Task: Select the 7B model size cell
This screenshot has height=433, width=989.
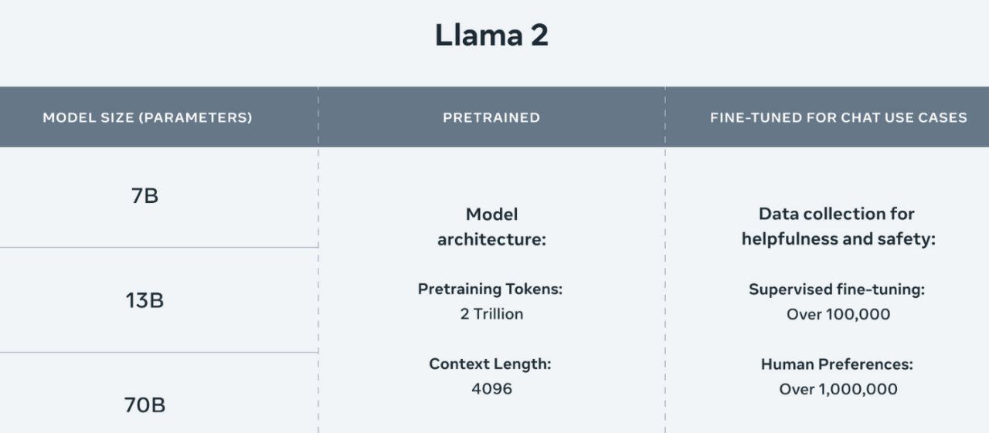Action: click(x=144, y=196)
